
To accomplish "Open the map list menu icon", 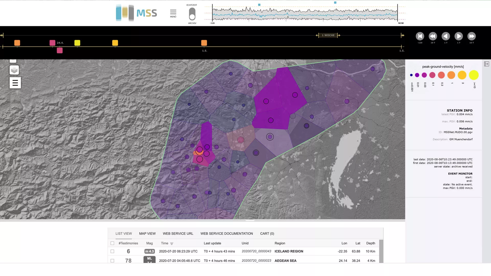I will tap(15, 83).
